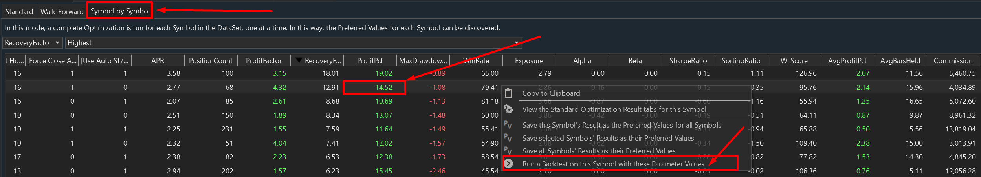Select Run a Backtest on this Symbol
The width and height of the screenshot is (981, 177).
pos(613,164)
